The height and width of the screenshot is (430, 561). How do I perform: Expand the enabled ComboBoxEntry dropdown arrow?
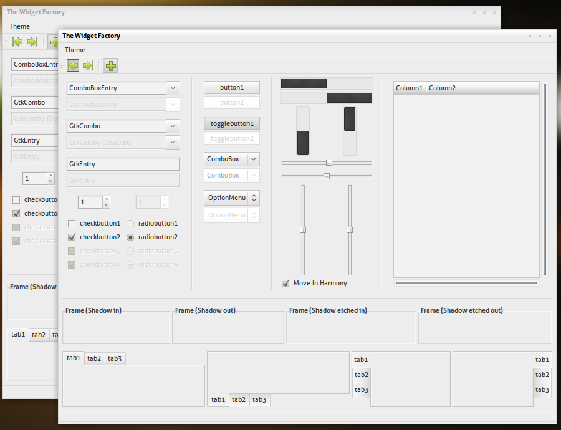pos(173,88)
